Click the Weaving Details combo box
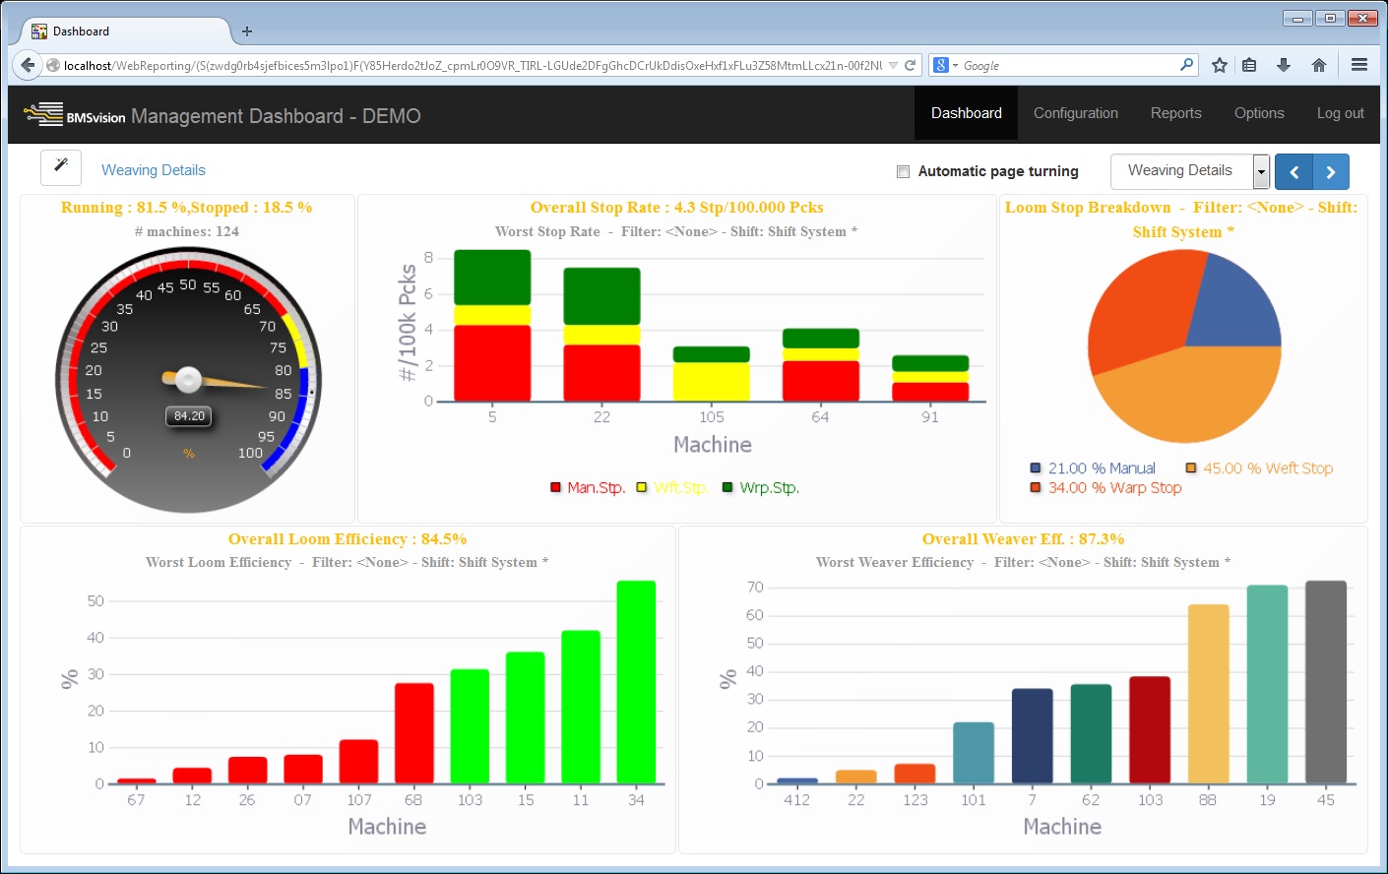 coord(1190,172)
